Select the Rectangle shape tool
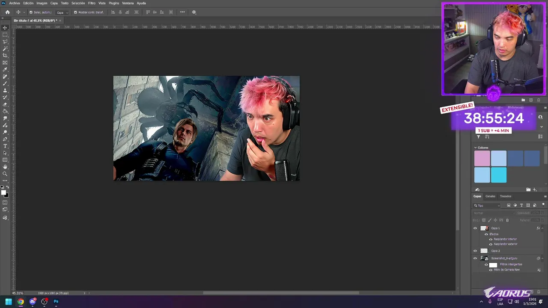548x308 pixels. [x=5, y=160]
